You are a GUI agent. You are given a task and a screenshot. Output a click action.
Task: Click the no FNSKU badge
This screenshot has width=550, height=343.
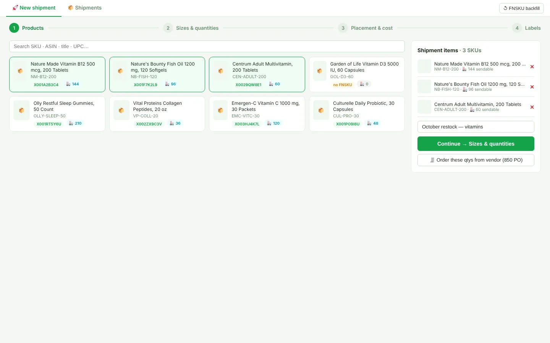[x=343, y=85]
